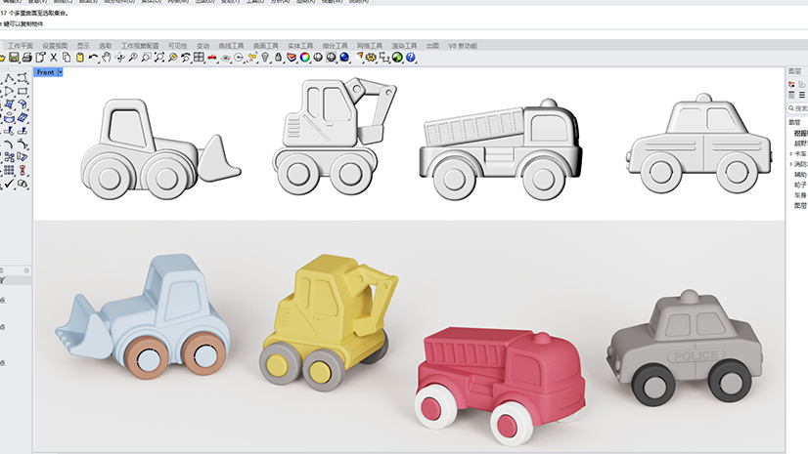Select the arc Fillet curves tool
This screenshot has height=454, width=808.
[9, 144]
